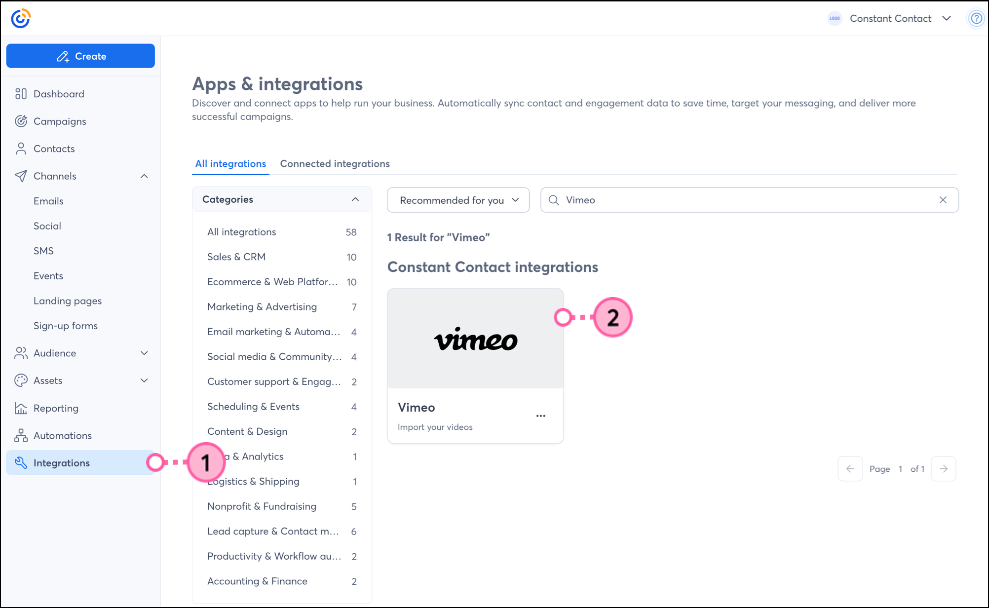The height and width of the screenshot is (608, 989).
Task: Switch to Connected integrations tab
Action: tap(335, 164)
